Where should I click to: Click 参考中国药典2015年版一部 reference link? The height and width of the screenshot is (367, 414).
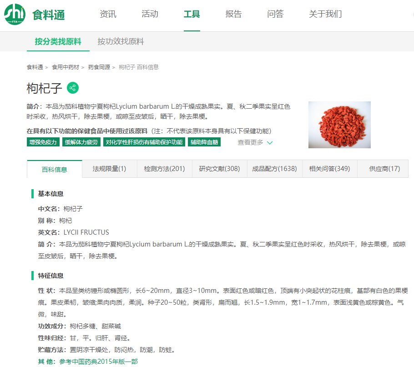click(x=98, y=362)
